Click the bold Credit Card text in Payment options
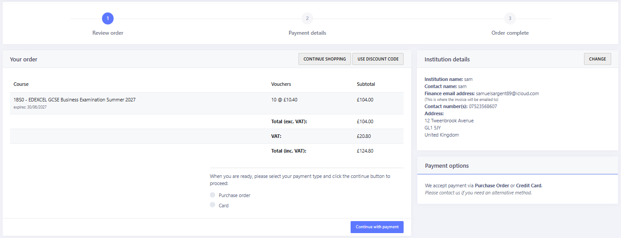The height and width of the screenshot is (238, 621). (529, 186)
